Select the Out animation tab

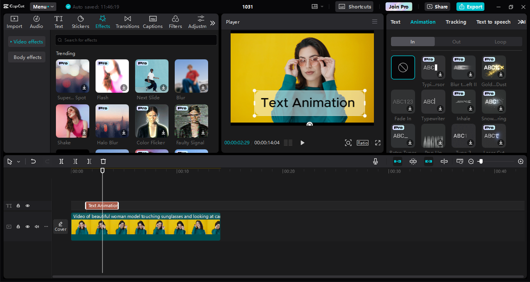point(456,42)
